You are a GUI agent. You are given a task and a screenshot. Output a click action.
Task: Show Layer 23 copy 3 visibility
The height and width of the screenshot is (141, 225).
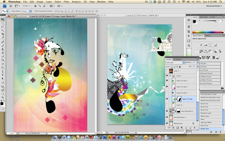click(x=167, y=93)
